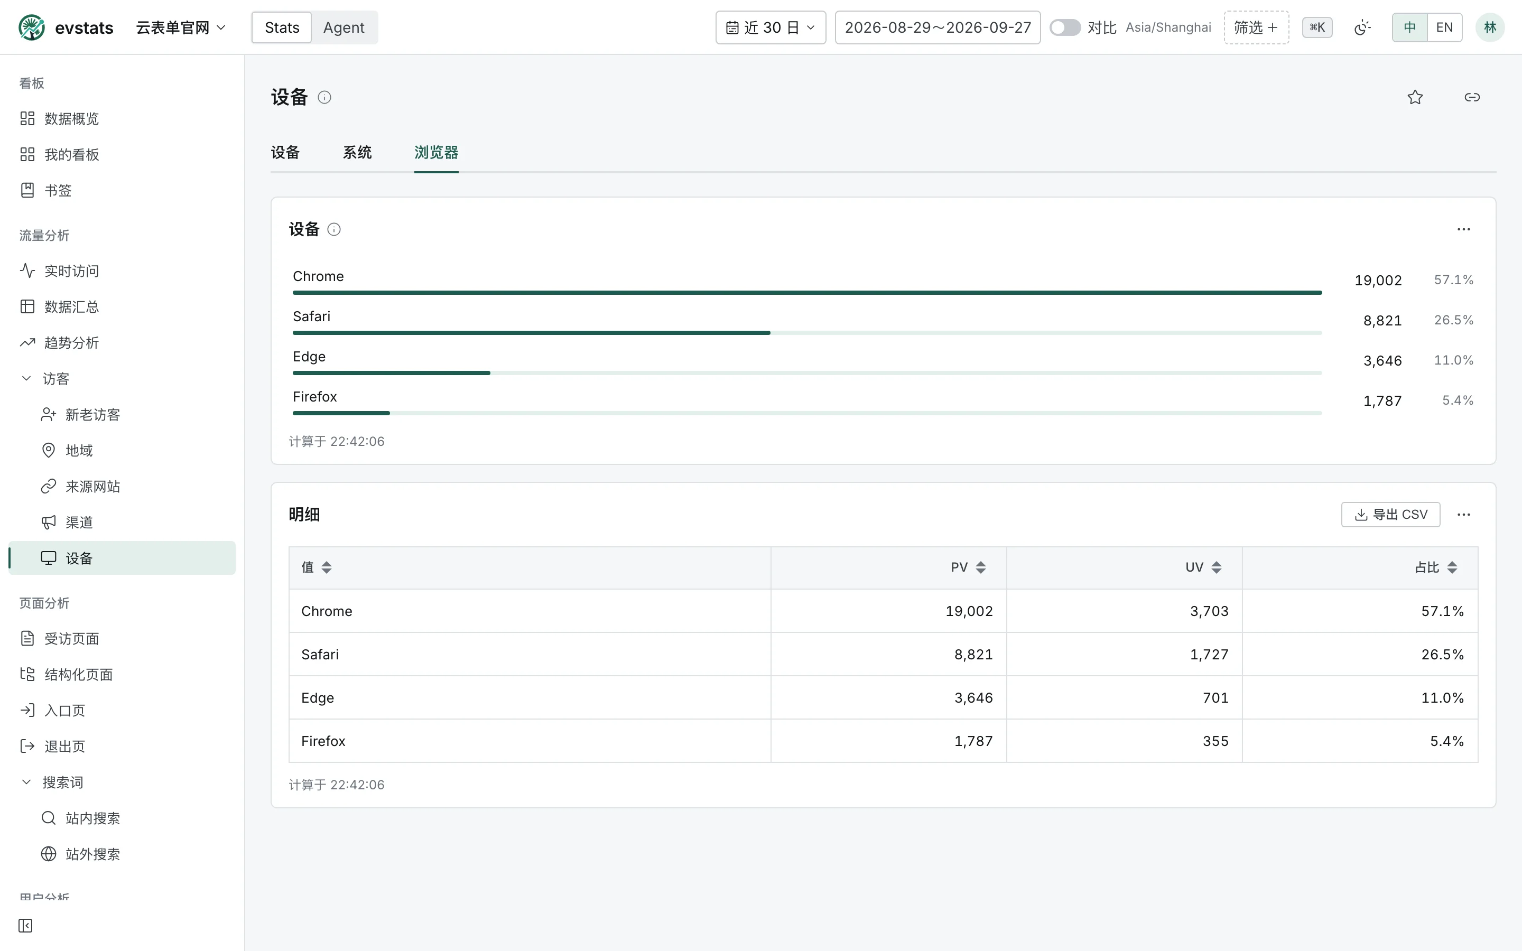This screenshot has width=1522, height=951.
Task: Switch to Agent mode
Action: click(344, 27)
